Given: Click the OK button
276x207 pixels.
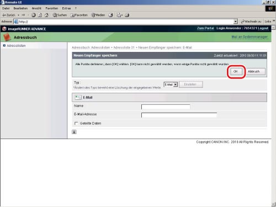Looking at the screenshot, I should tap(236, 71).
